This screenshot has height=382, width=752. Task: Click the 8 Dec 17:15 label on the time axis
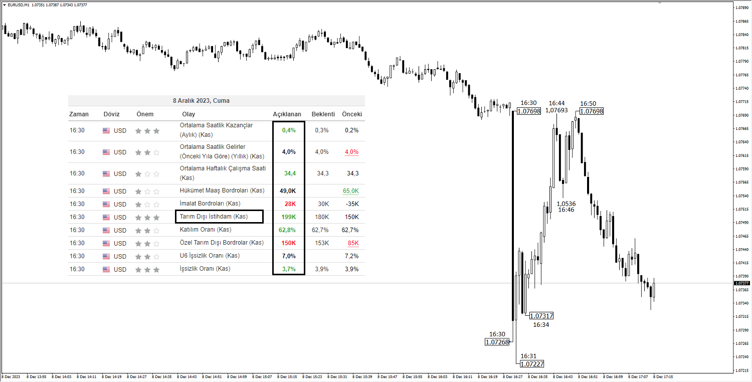[664, 376]
